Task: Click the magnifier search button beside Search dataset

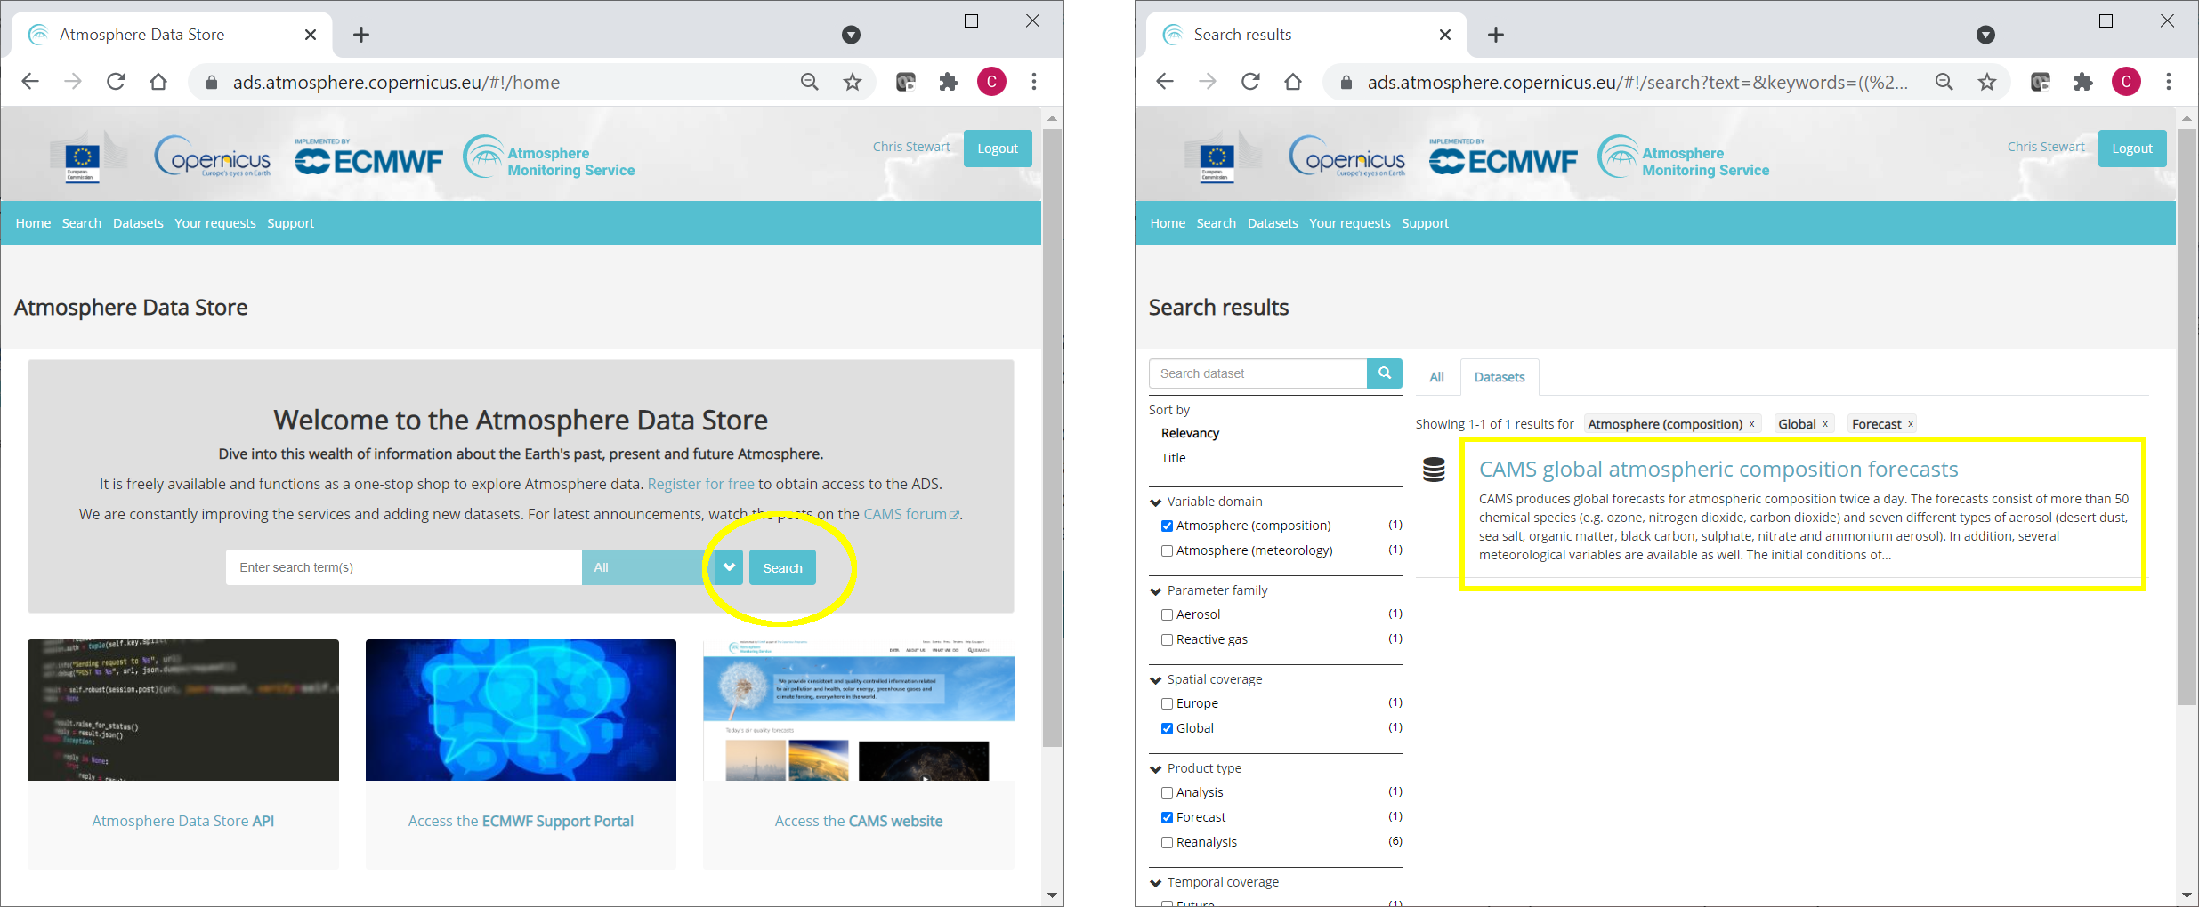Action: click(x=1384, y=373)
